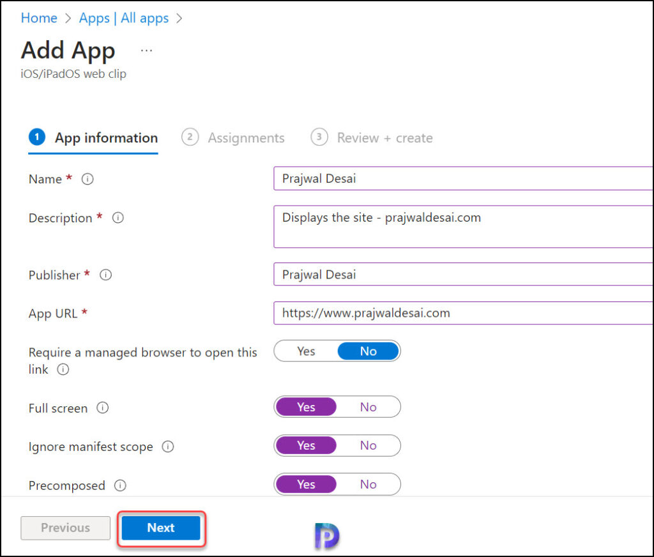The width and height of the screenshot is (654, 557).
Task: Focus the App URL input field
Action: [x=463, y=313]
